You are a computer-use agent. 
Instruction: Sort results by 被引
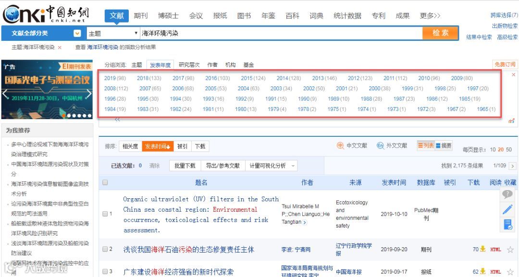pyautogui.click(x=182, y=146)
